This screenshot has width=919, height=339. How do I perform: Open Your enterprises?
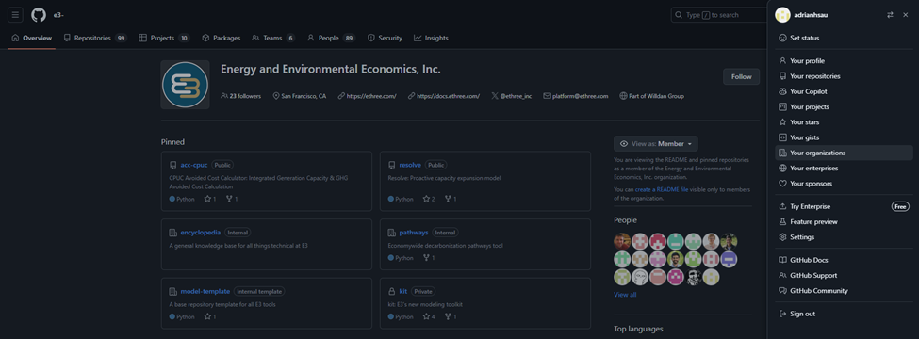click(x=844, y=168)
